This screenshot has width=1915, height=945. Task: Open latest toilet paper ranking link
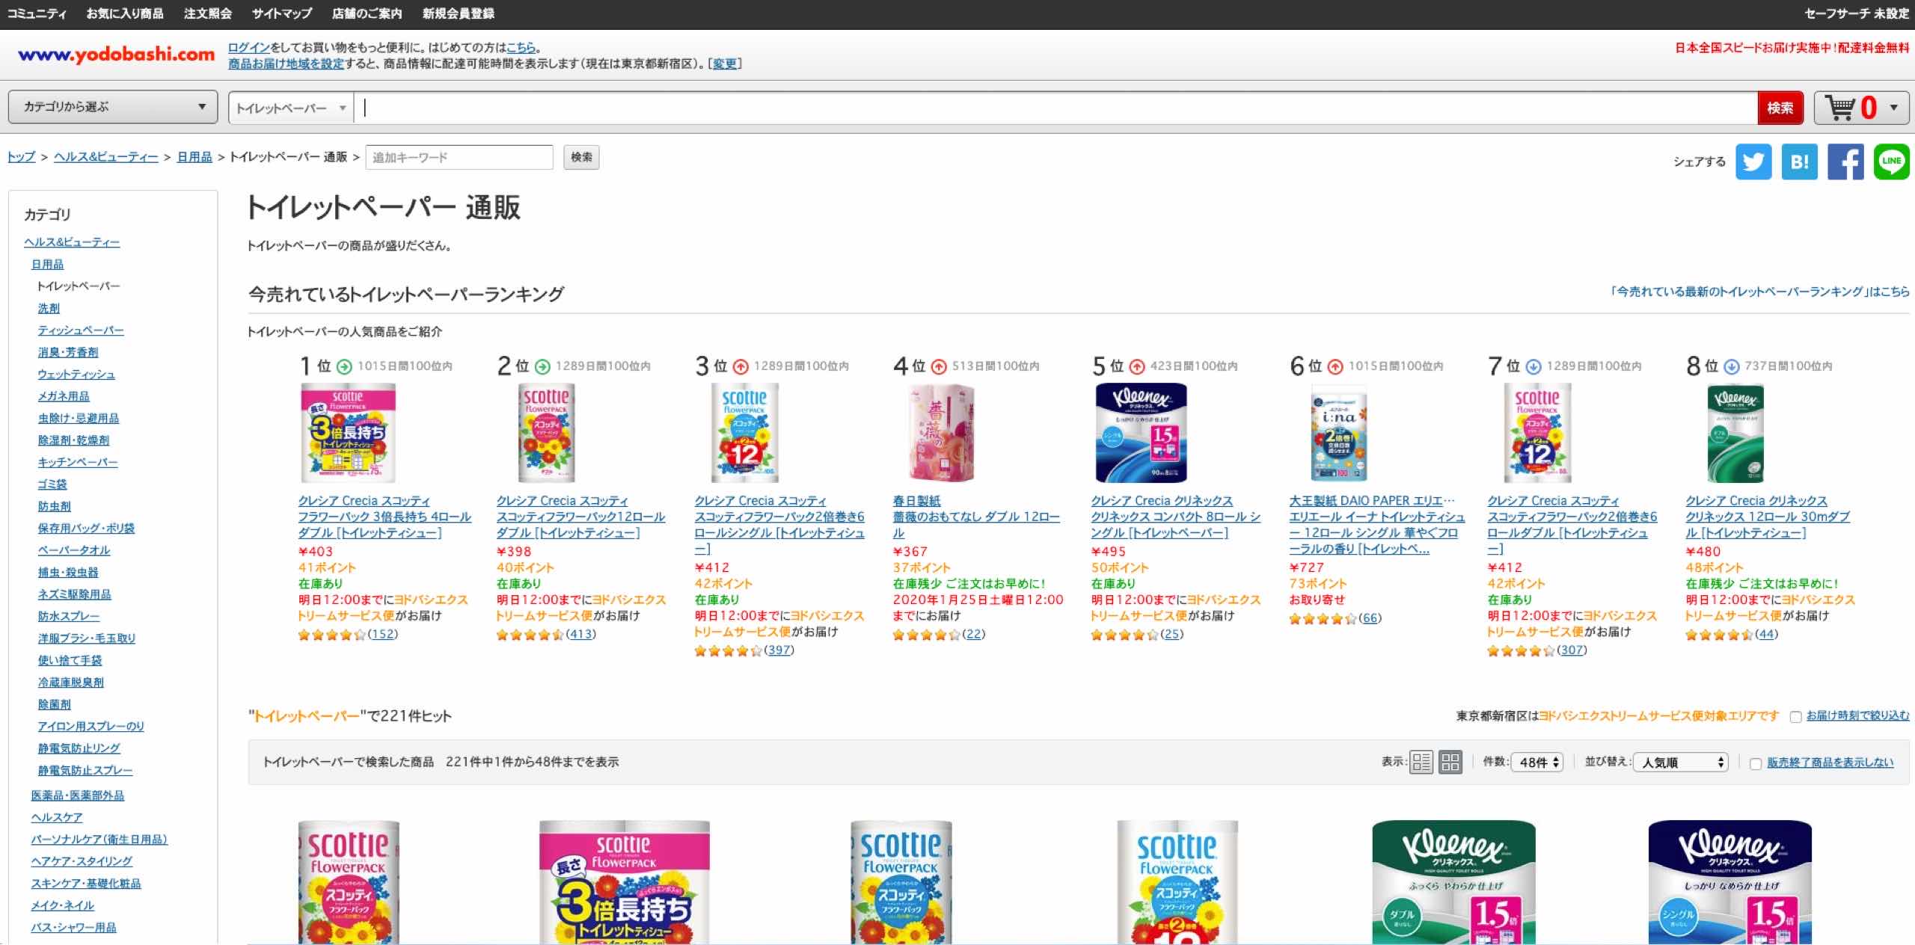point(1759,292)
